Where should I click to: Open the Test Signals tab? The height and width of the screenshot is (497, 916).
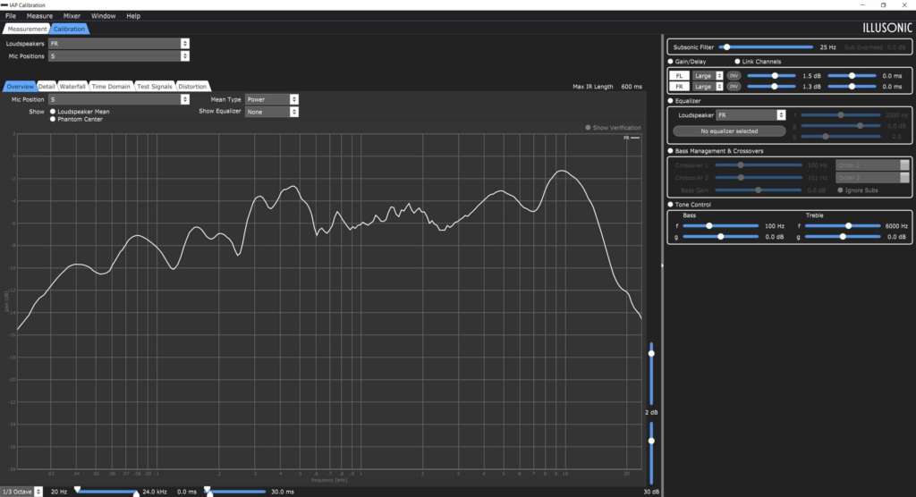[154, 87]
